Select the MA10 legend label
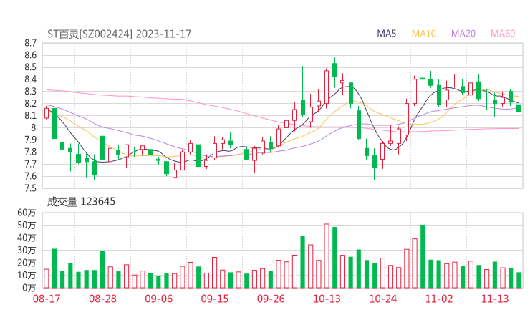 point(423,34)
